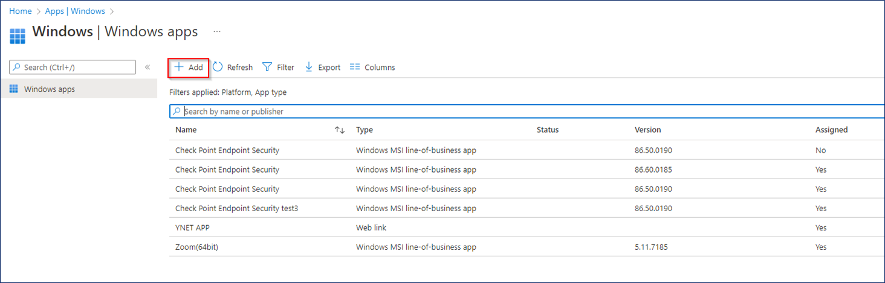
Task: Refresh the Windows apps list
Action: coord(233,68)
